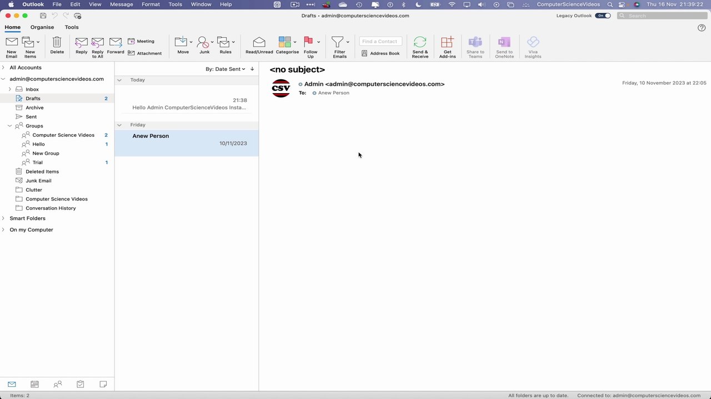Open the Computer Science Videos group

(x=63, y=135)
